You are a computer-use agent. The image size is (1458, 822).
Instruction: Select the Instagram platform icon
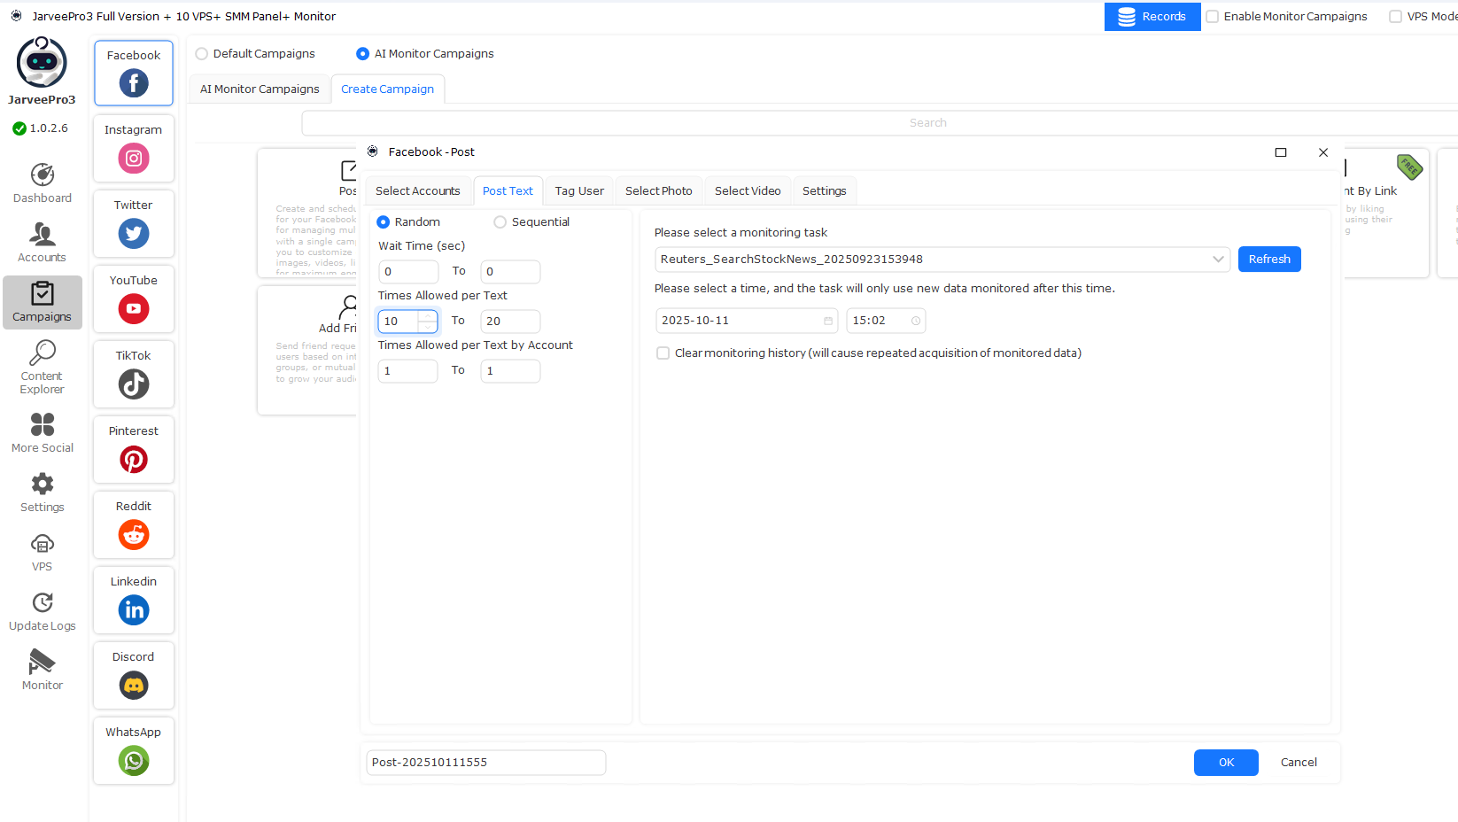pos(134,159)
